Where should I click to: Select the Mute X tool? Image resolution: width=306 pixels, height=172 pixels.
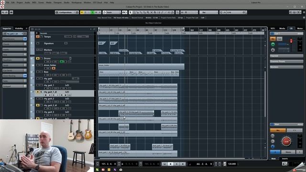click(152, 12)
